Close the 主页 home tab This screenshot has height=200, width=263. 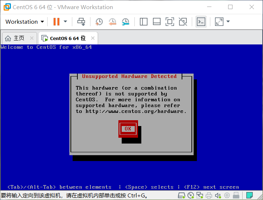[x=32, y=38]
